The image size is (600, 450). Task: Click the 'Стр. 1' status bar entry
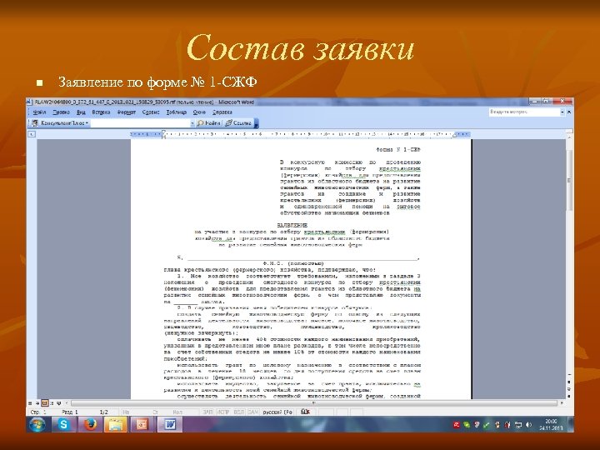tap(37, 412)
